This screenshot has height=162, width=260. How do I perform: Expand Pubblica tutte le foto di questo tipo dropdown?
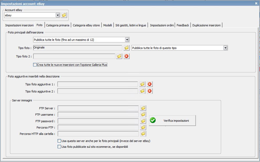225,48
